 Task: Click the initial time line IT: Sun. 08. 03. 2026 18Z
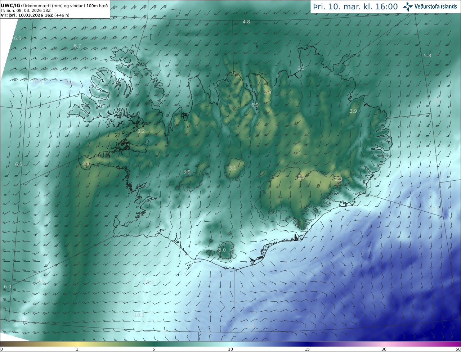pos(26,11)
